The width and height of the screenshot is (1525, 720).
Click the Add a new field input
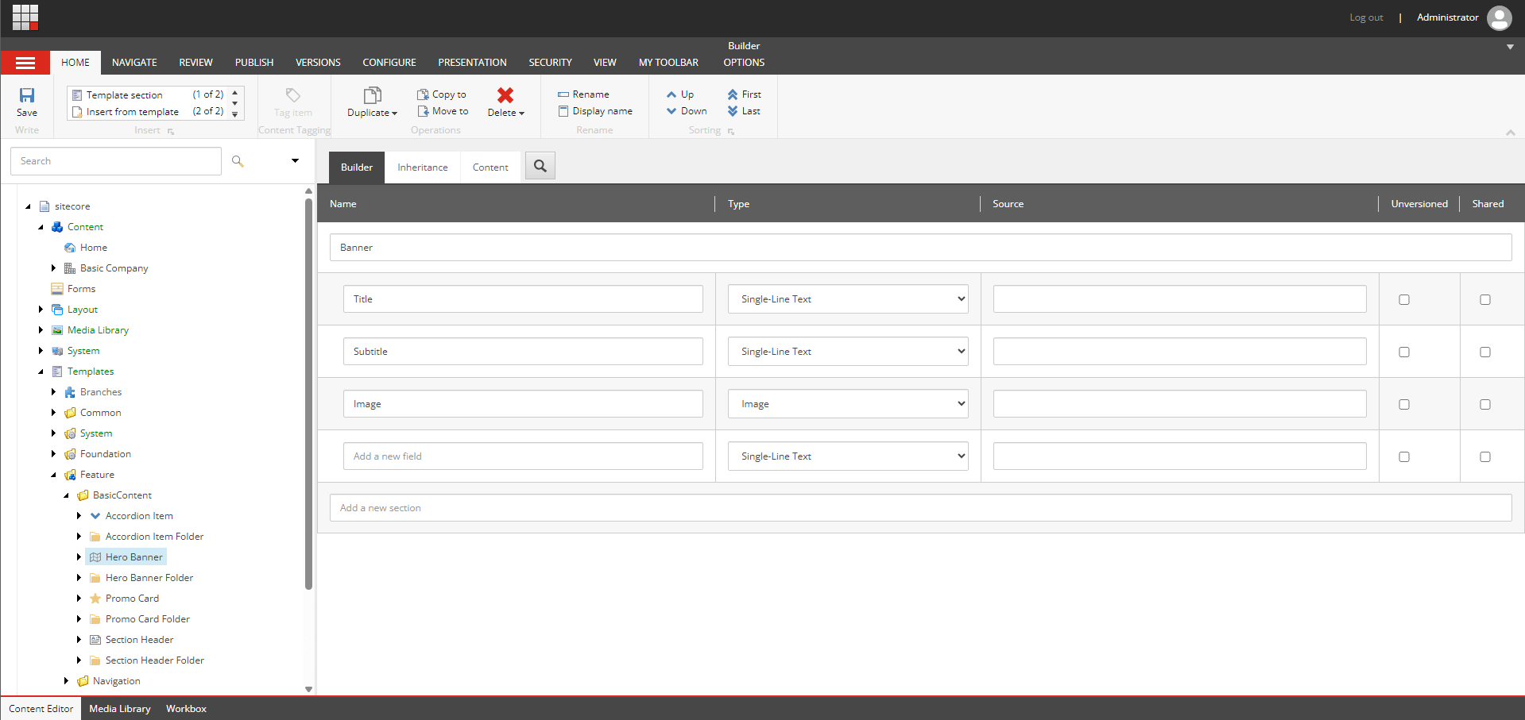(x=523, y=456)
